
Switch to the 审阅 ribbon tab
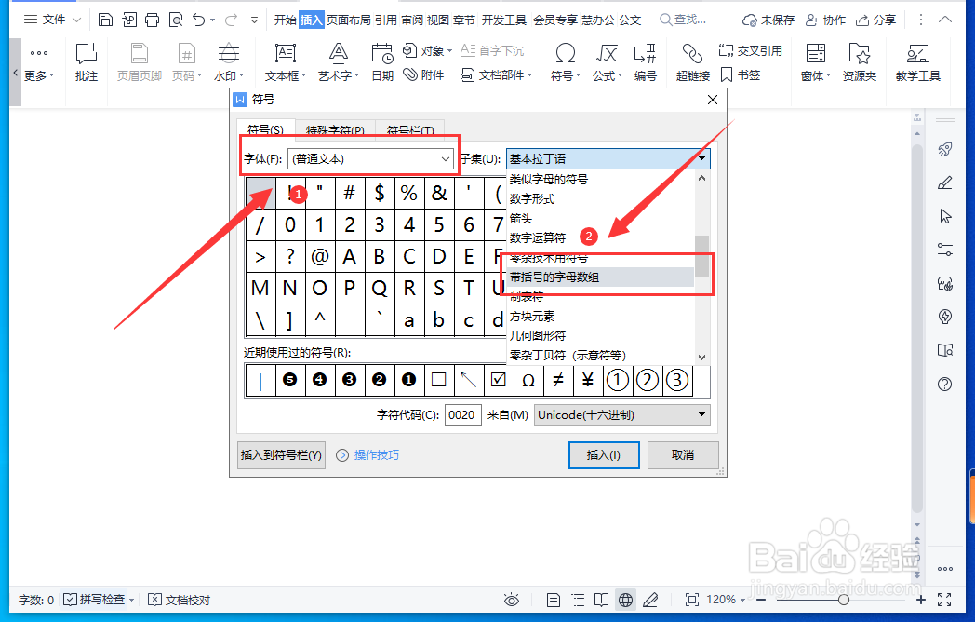pos(411,20)
